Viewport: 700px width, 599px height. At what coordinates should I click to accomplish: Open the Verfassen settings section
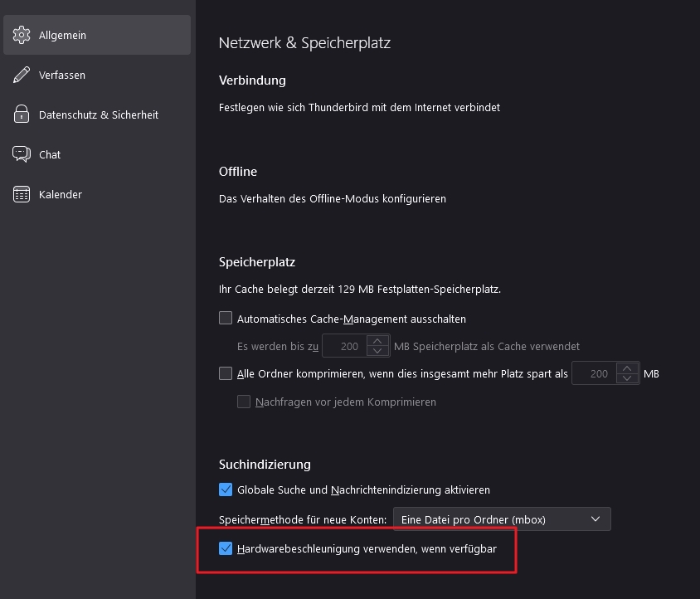pos(62,75)
